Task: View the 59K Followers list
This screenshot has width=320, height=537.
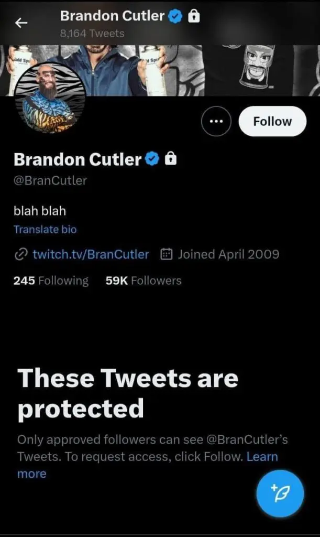Action: (144, 281)
